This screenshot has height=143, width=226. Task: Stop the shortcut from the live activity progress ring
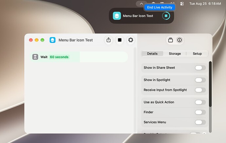tap(166, 16)
